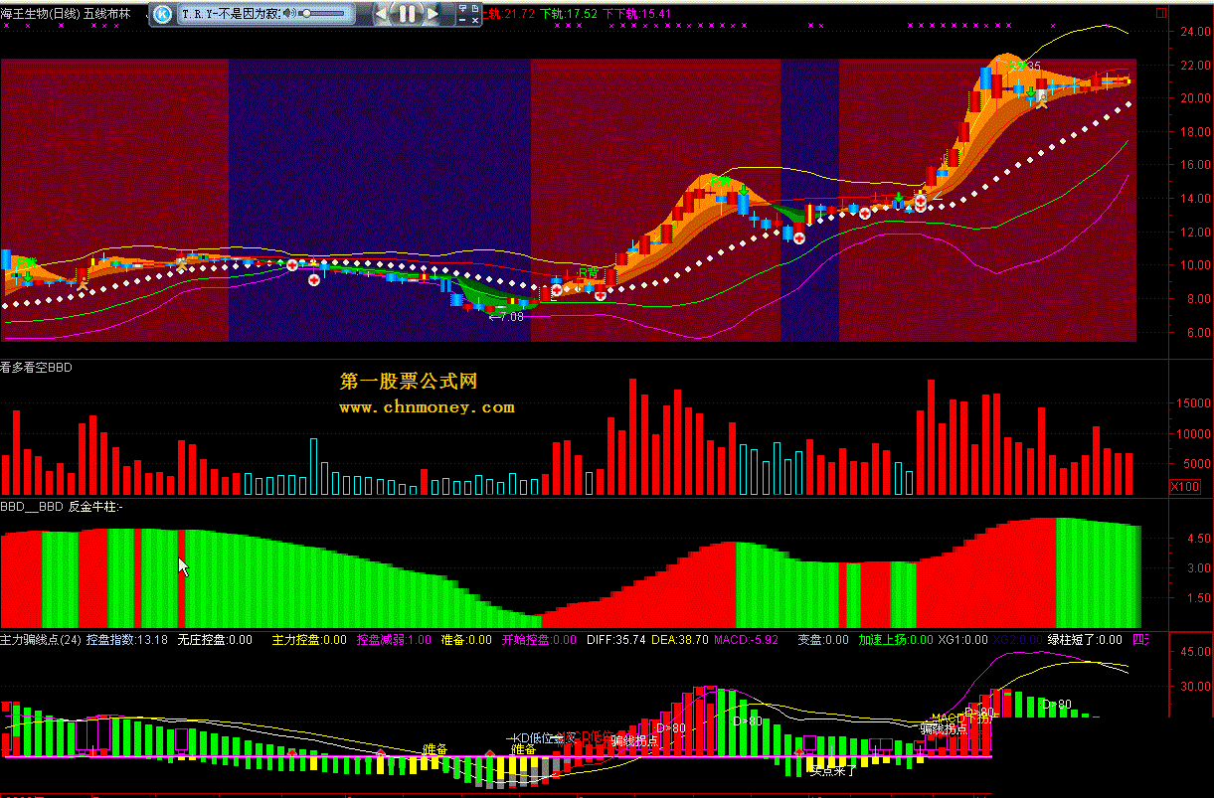
Task: Click the song title T.R.Y-不是因为寂
Action: coord(231,14)
